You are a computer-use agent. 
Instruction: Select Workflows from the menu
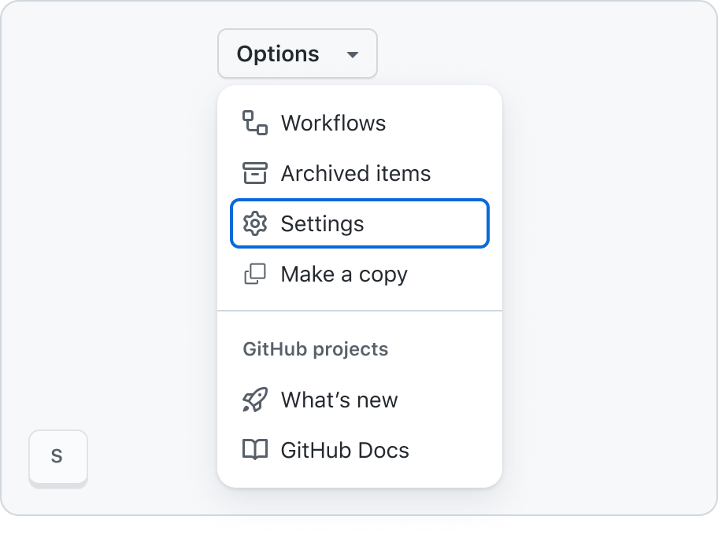360,123
